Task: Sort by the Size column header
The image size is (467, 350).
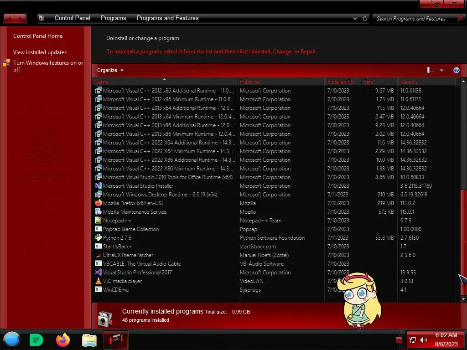Action: click(380, 82)
